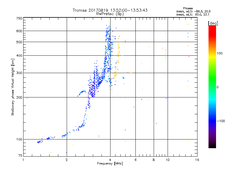
Task: Click the 'Stationary phase Virtual Height [km]' axis label
Action: [13, 87]
